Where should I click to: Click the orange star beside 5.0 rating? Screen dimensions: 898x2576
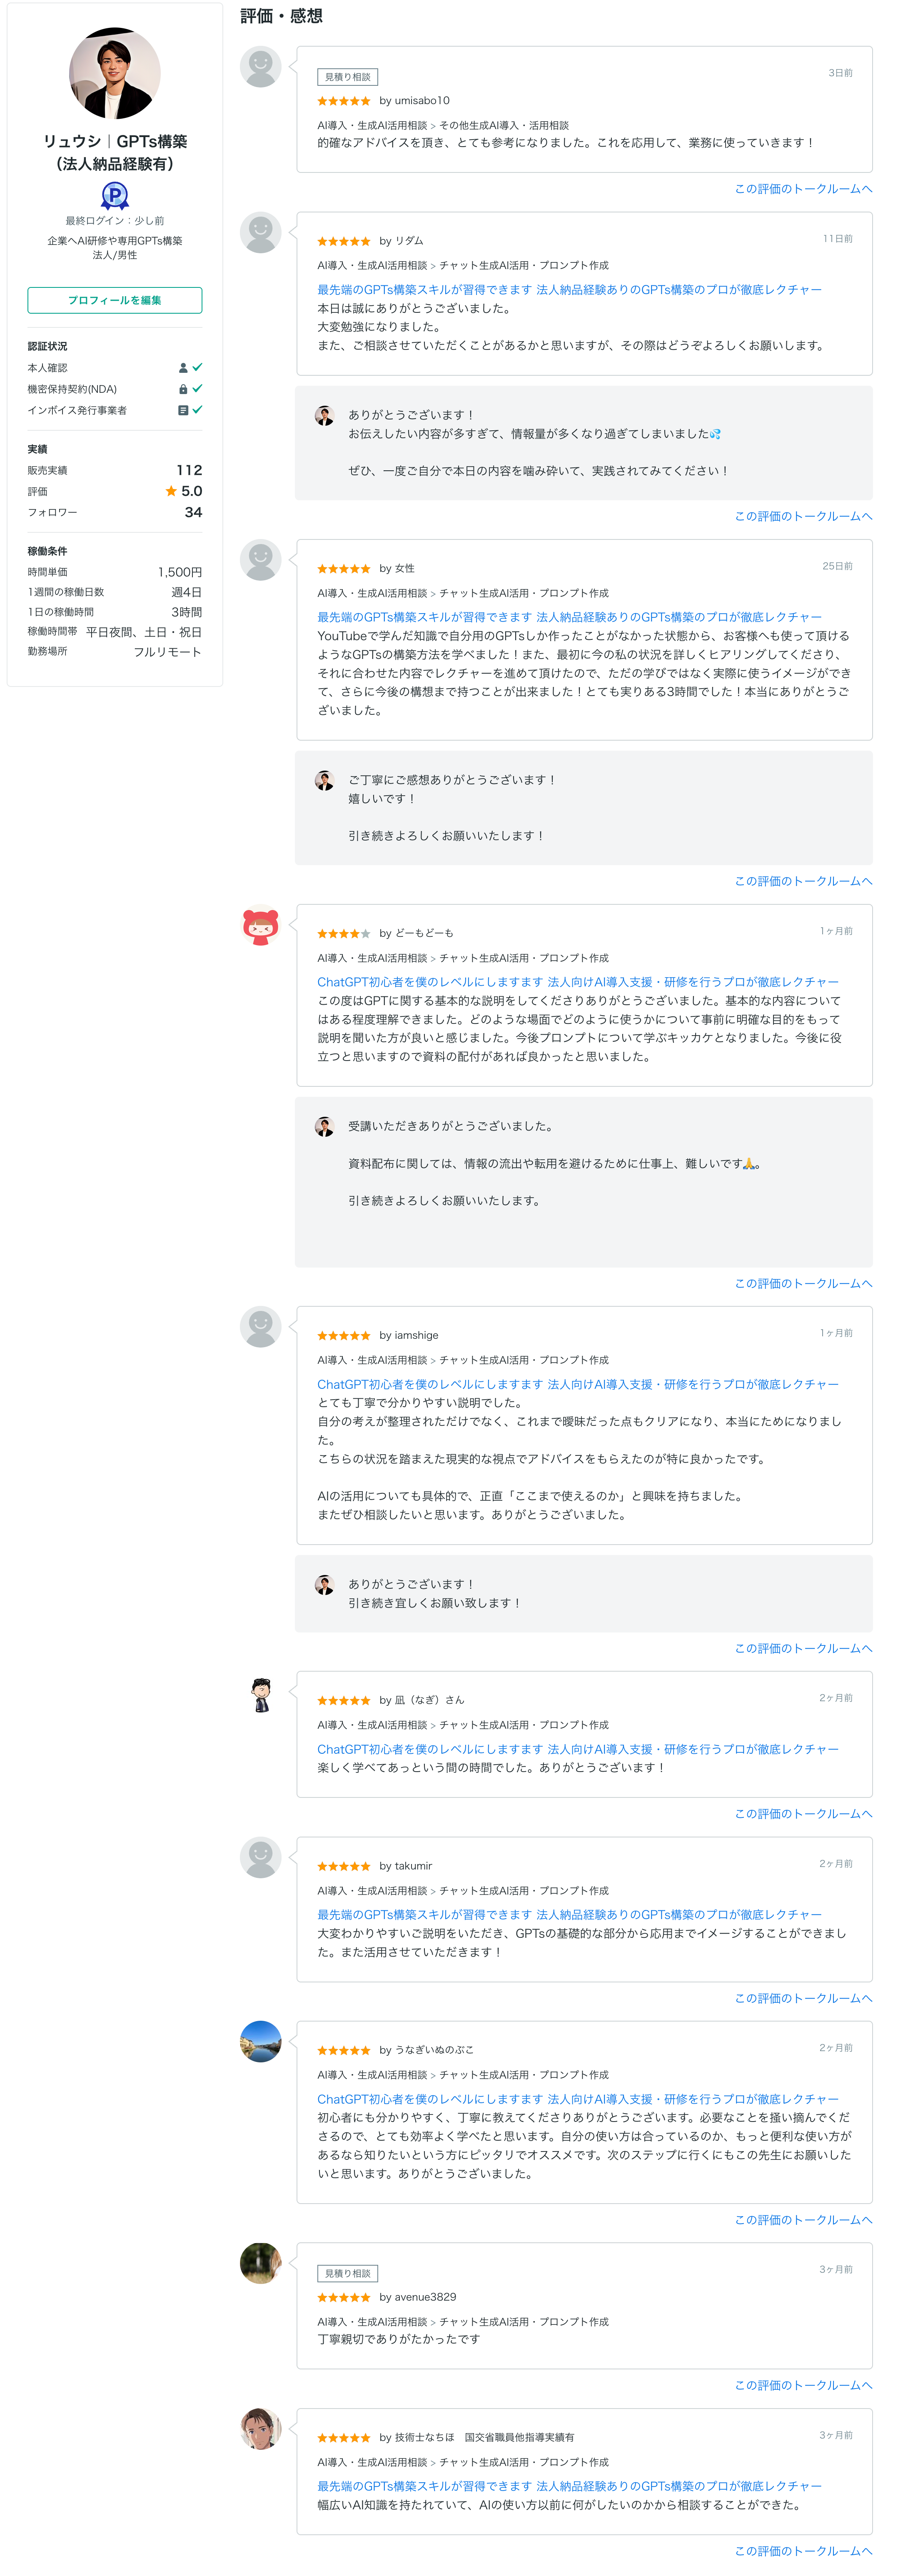[x=171, y=491]
